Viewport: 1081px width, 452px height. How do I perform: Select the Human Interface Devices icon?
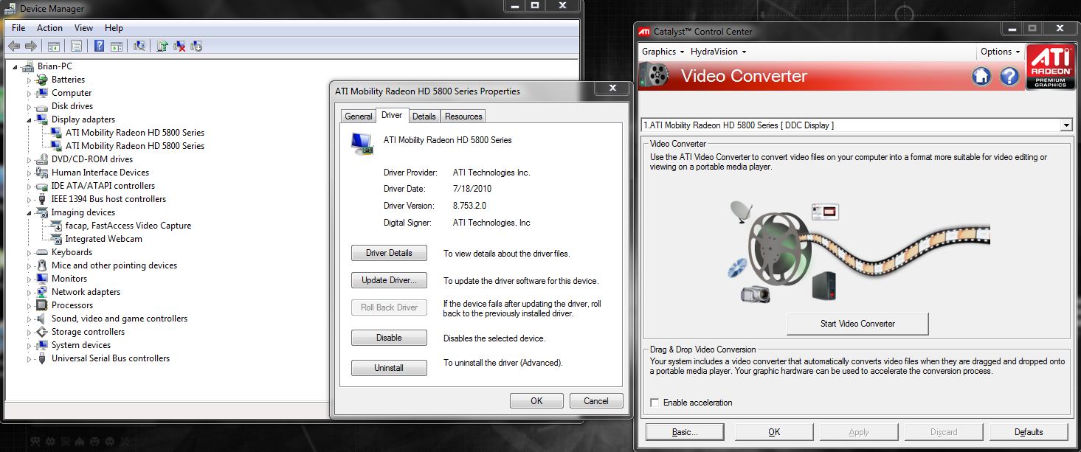coord(42,173)
